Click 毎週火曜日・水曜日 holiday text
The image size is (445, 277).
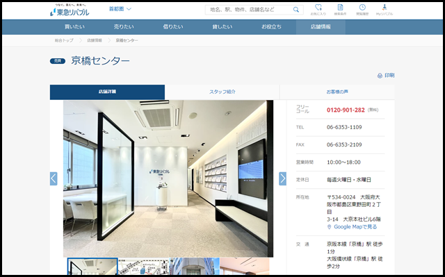pos(349,180)
